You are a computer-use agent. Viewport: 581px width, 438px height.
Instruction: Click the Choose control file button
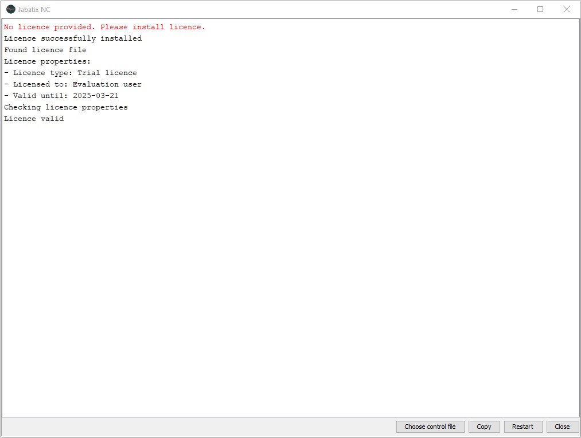click(430, 427)
